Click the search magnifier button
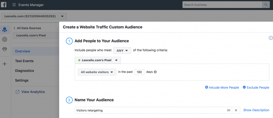273x118 pixels. 266,5
